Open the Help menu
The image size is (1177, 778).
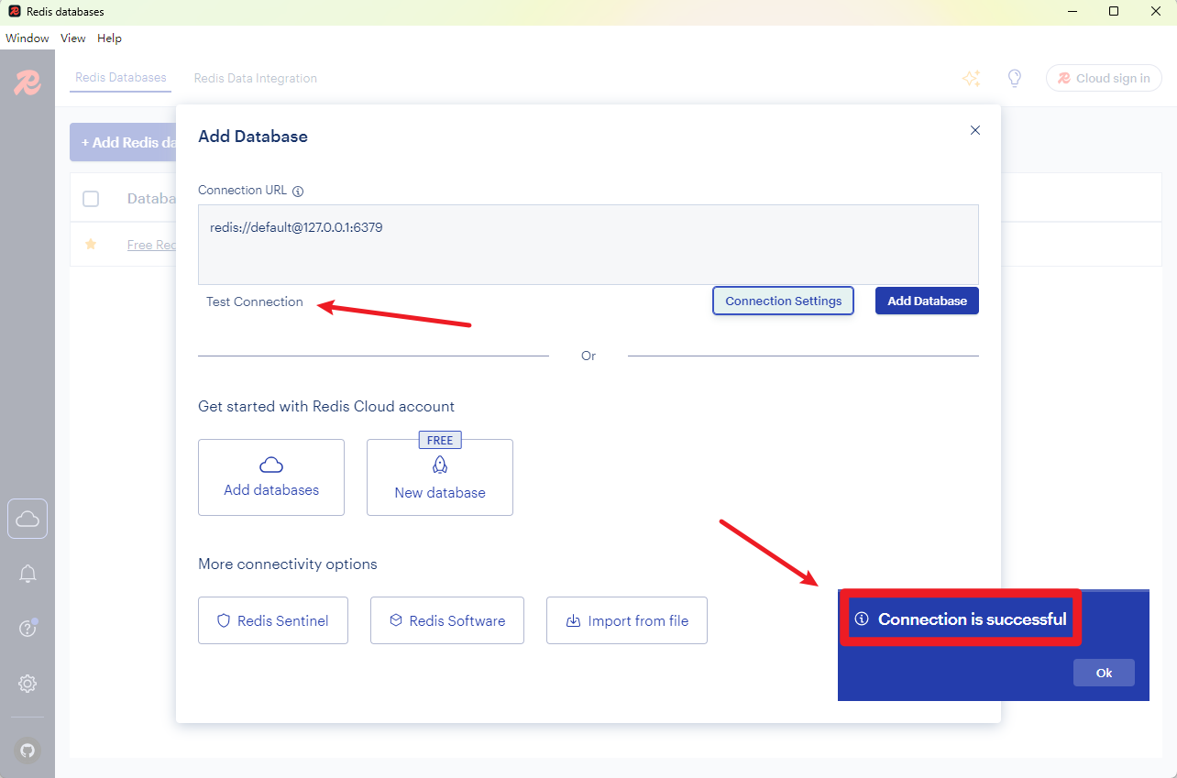point(110,38)
